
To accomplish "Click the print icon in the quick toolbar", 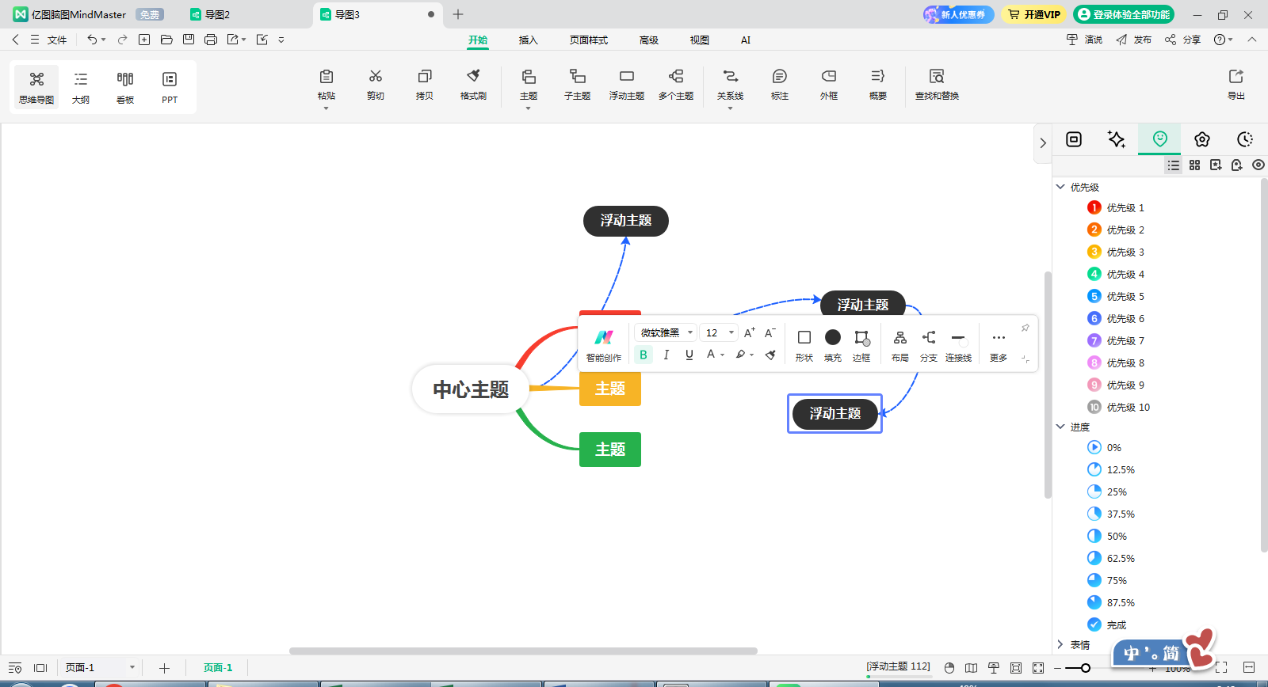I will click(x=211, y=40).
